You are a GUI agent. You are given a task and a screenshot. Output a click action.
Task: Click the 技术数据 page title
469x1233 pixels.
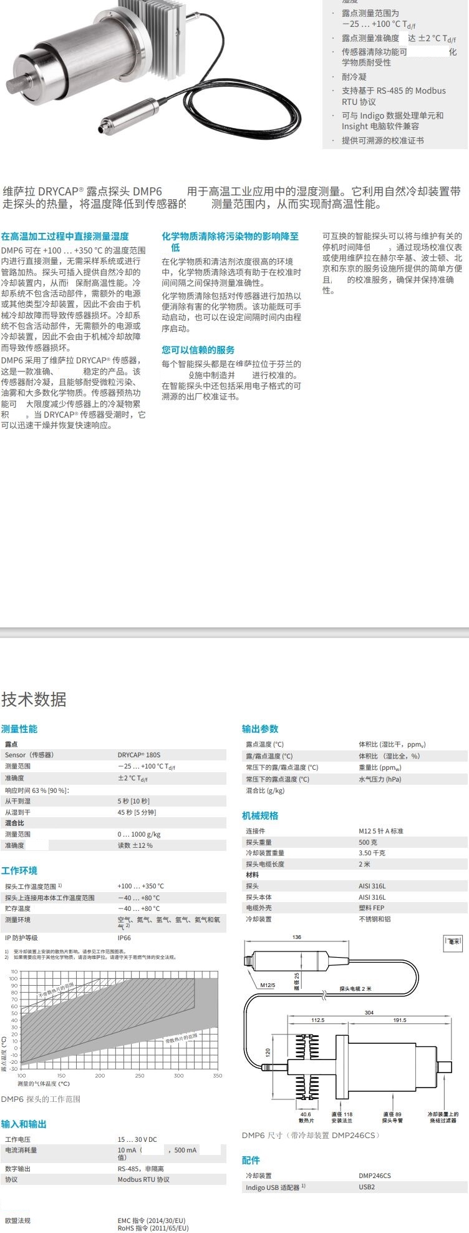click(34, 699)
